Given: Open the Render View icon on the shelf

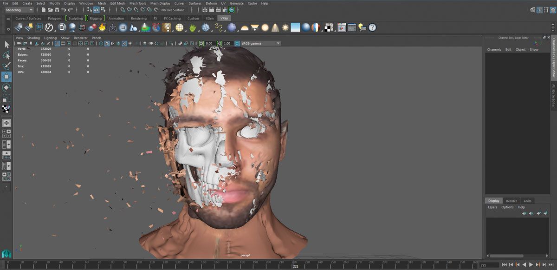Looking at the screenshot, I should 341,28.
